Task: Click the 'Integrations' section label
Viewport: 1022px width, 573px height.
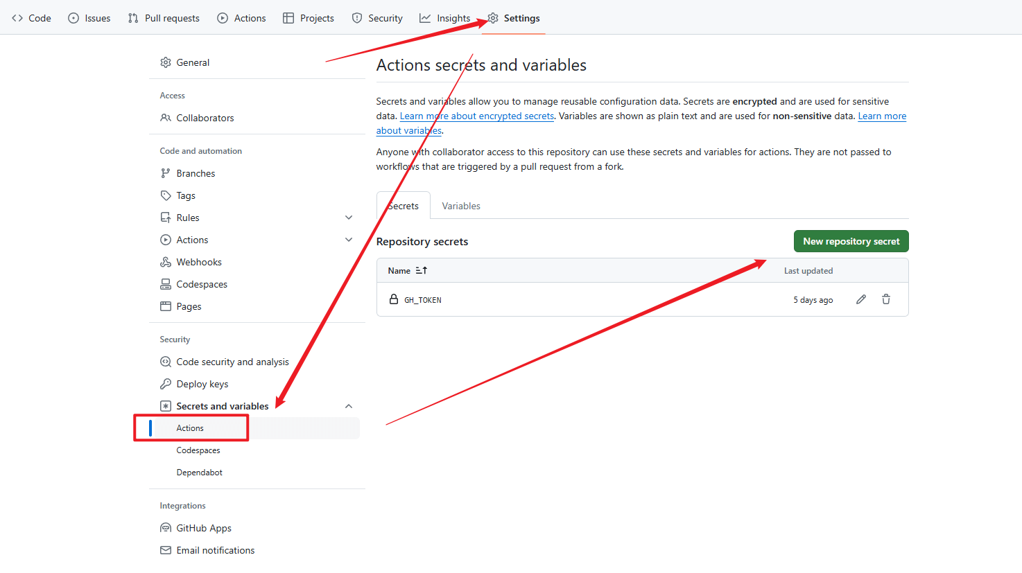Action: pyautogui.click(x=183, y=506)
